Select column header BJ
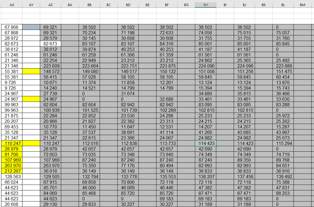 pos(244,5)
